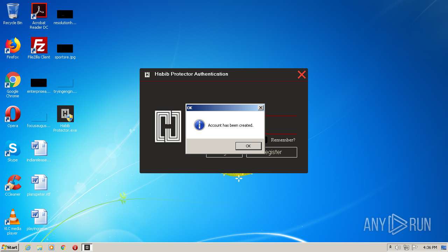Confirm the account created message with OK

coord(248,146)
